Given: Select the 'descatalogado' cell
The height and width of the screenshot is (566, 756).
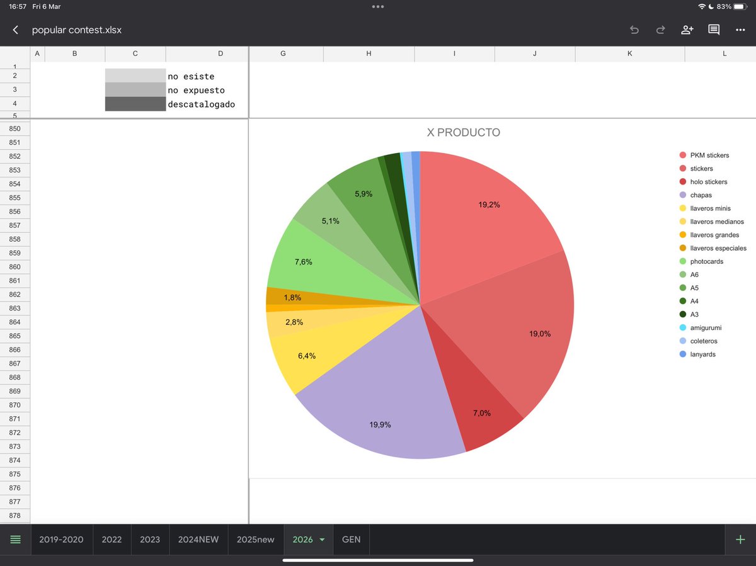Looking at the screenshot, I should (207, 104).
